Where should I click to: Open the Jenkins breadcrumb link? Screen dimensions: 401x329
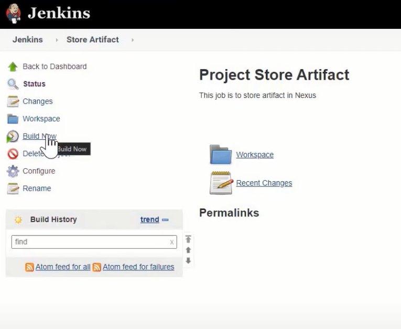(x=28, y=40)
